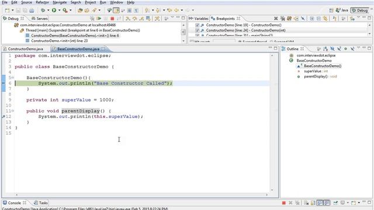Click the New file icon in main toolbar

(x=8, y=10)
